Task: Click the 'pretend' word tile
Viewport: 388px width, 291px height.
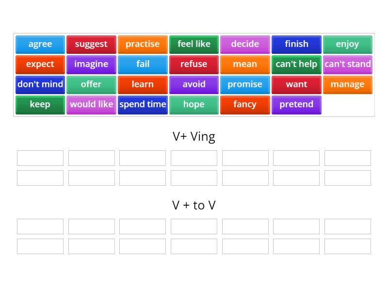Action: (x=296, y=104)
